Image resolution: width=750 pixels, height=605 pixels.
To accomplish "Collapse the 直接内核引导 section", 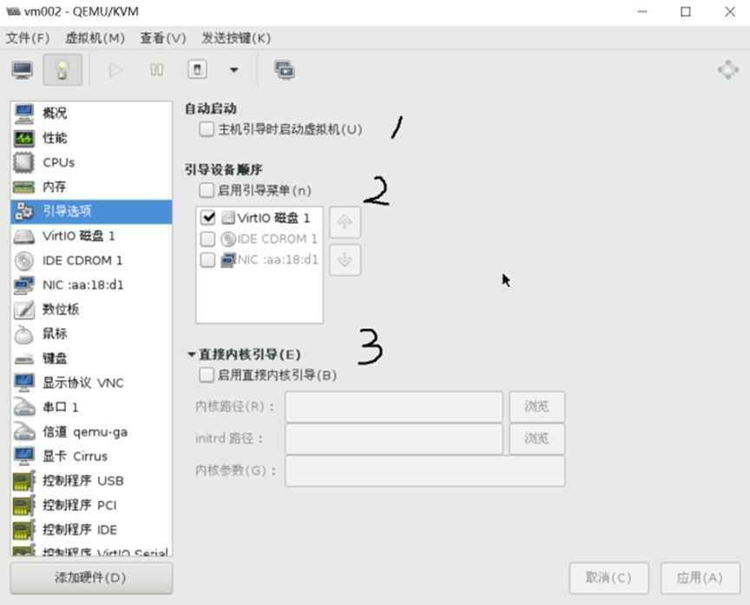I will pyautogui.click(x=191, y=354).
